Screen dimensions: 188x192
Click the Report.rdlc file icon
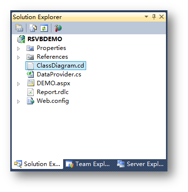(x=30, y=92)
